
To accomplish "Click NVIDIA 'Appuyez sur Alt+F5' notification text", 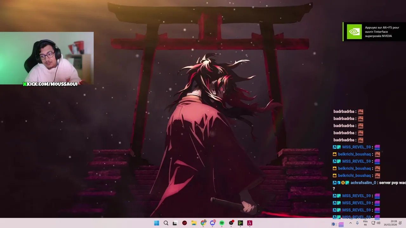I will coord(382,32).
